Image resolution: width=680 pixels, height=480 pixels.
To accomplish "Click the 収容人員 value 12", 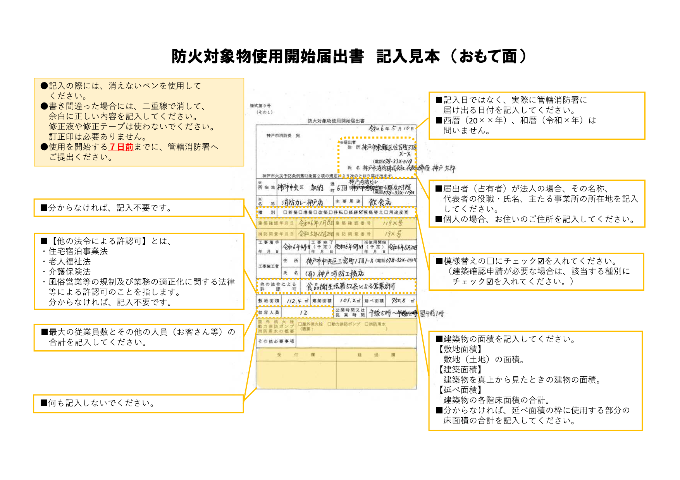I will (303, 313).
